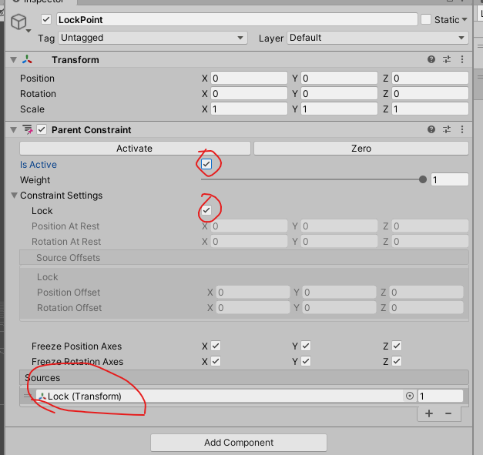Screen dimensions: 483x455
Task: Click the Scale X field
Action: point(249,109)
